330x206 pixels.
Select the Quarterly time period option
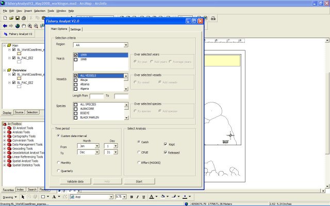[x=58, y=170]
